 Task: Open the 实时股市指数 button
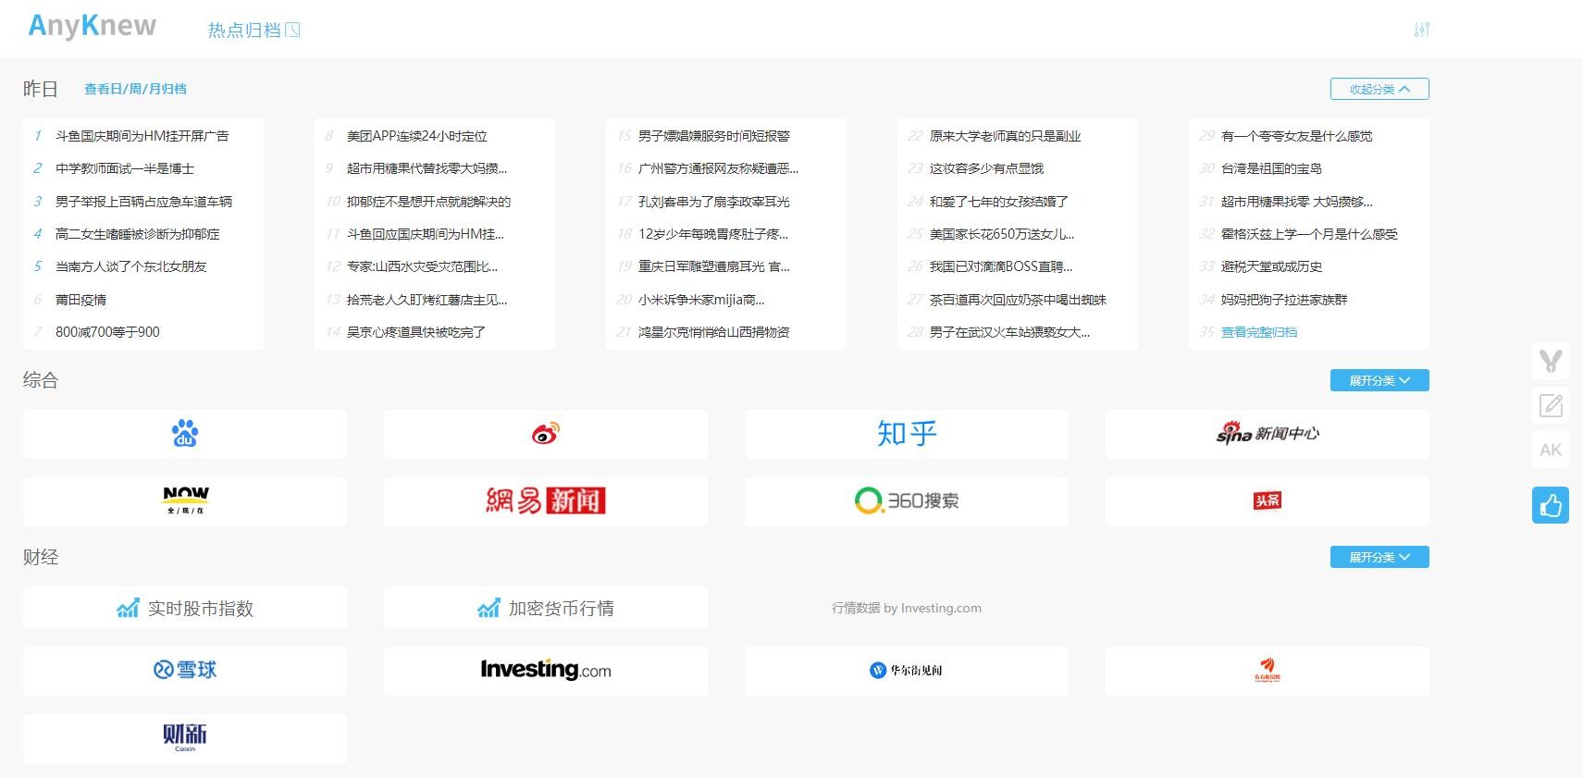click(185, 609)
